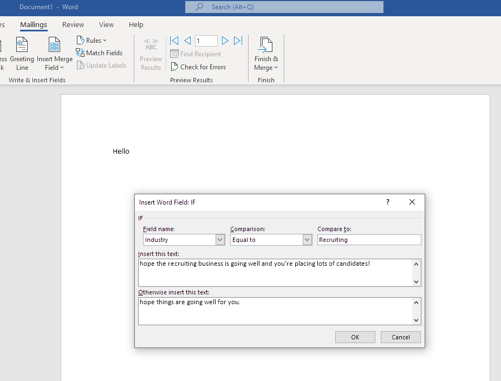
Task: Open the View tab
Action: pyautogui.click(x=106, y=24)
